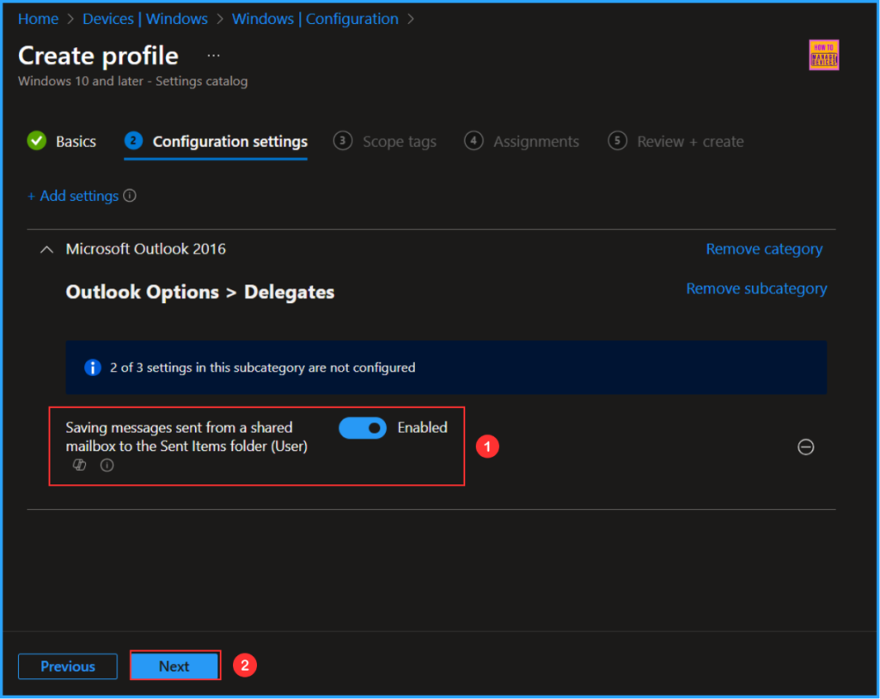880x699 pixels.
Task: Click the Microsoft Outlook 2016 category title
Action: pos(146,249)
